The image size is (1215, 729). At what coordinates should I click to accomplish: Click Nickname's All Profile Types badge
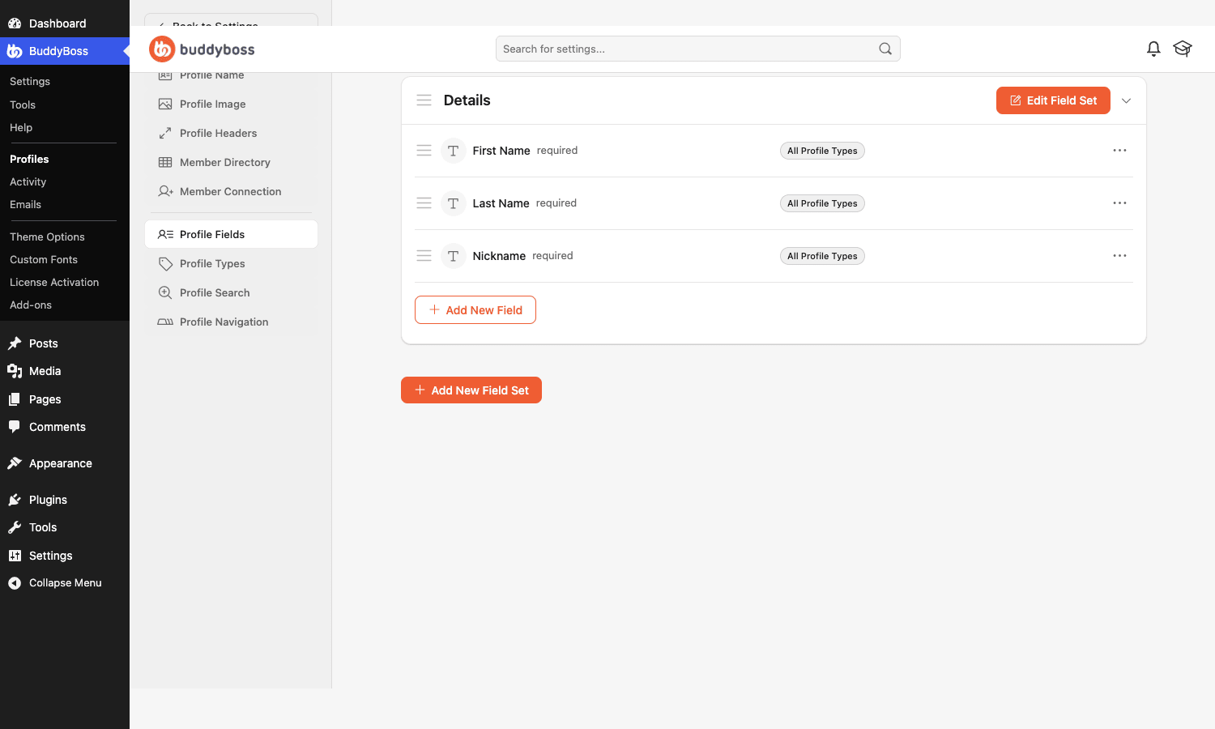tap(822, 256)
